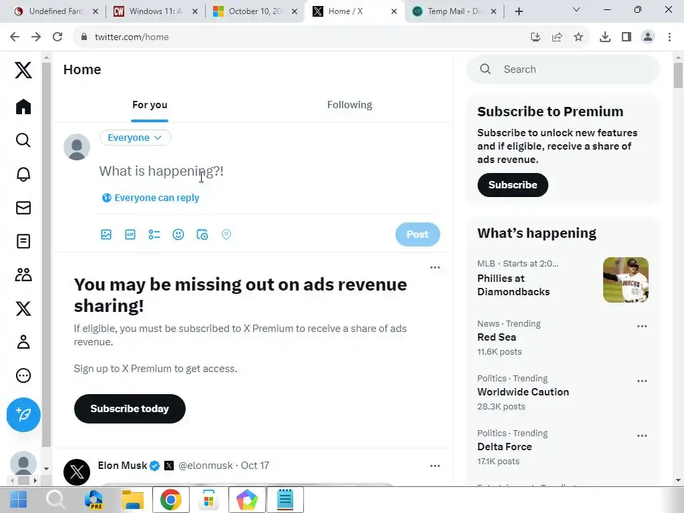
Task: Open more options on Elon Musk post
Action: 435,466
